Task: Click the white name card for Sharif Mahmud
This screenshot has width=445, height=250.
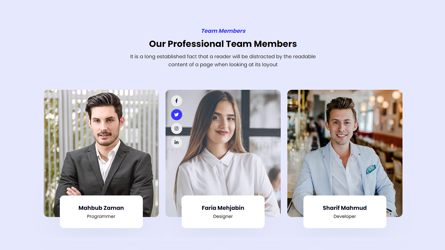Action: [x=345, y=212]
